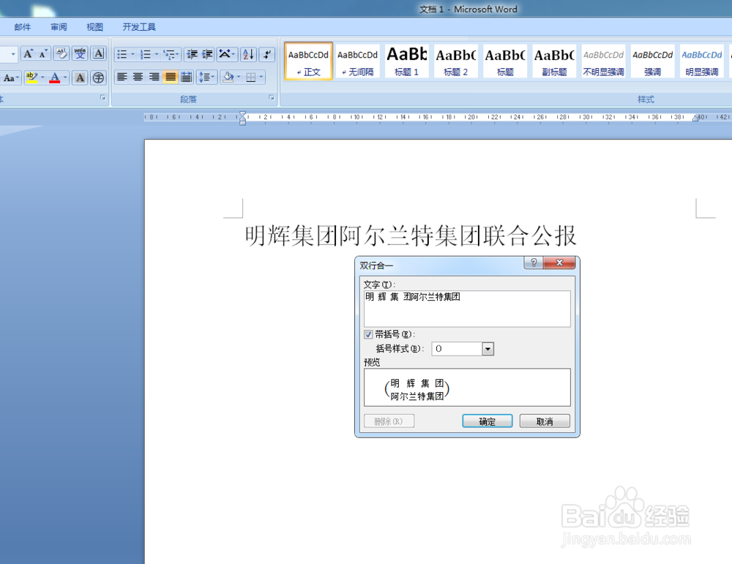Apply the 明显强调 style
The image size is (732, 564).
702,61
